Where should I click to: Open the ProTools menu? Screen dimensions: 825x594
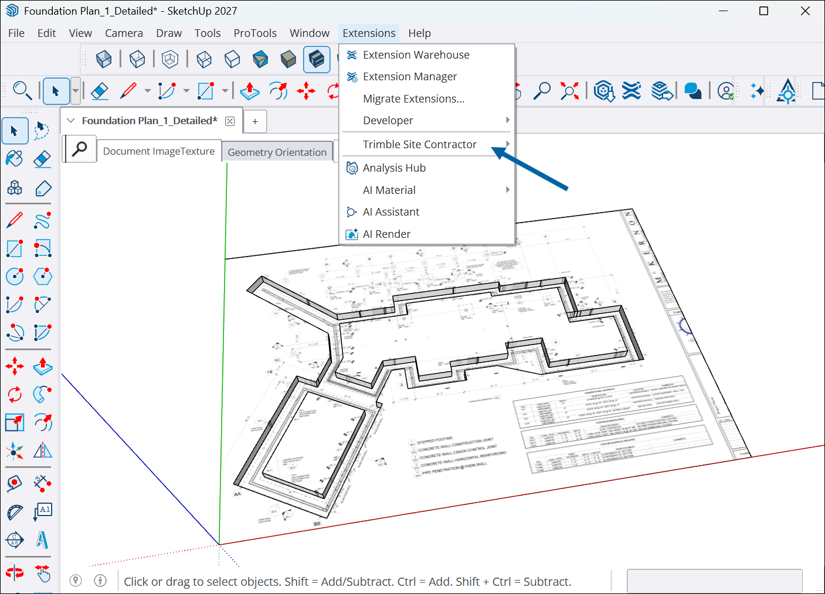point(255,33)
